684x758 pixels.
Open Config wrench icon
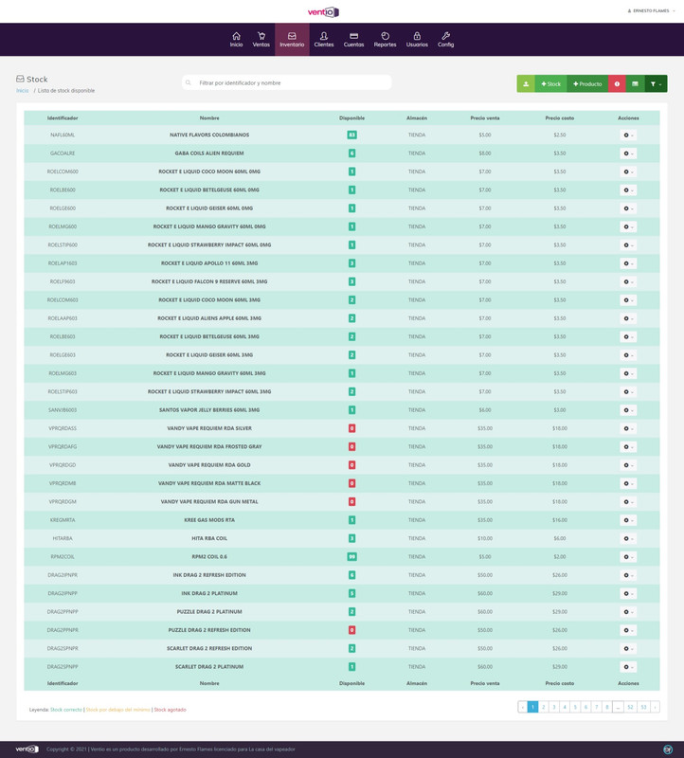tap(445, 36)
